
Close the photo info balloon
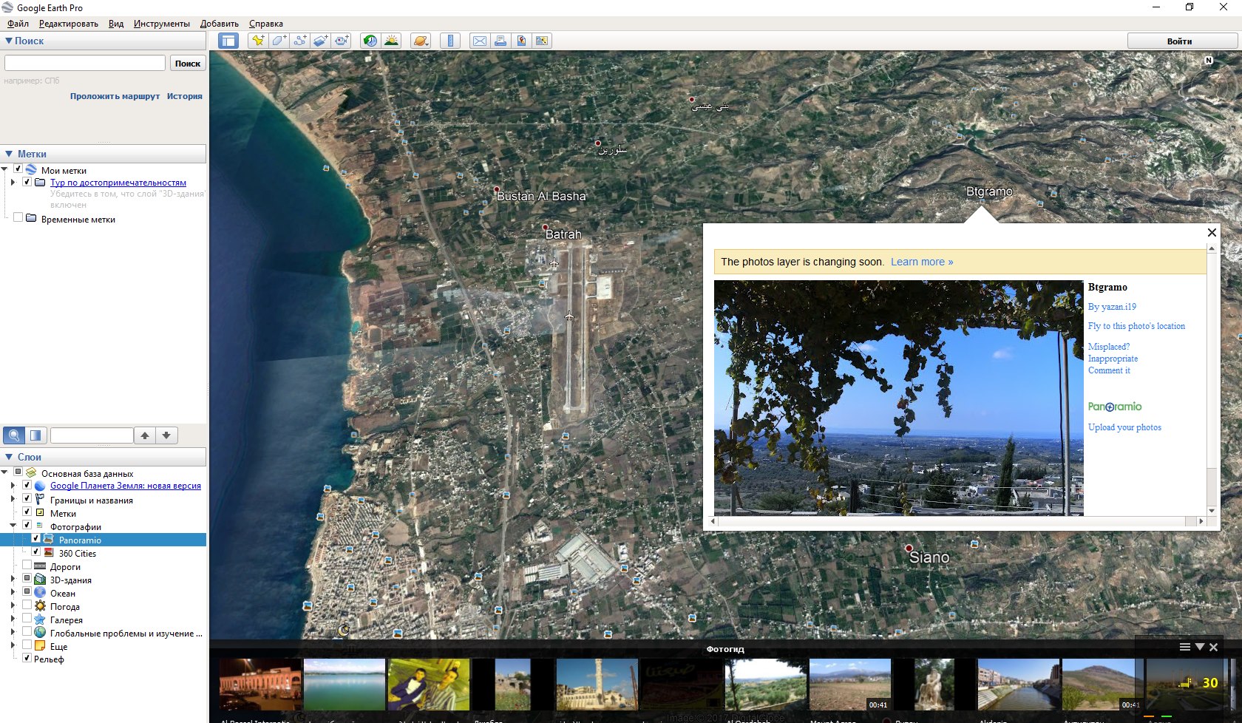click(x=1212, y=232)
